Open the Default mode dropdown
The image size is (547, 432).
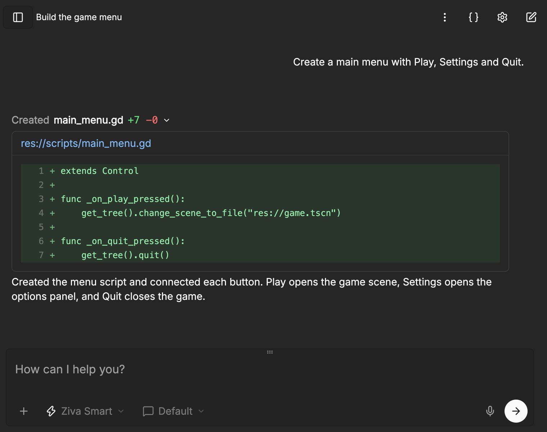point(174,411)
